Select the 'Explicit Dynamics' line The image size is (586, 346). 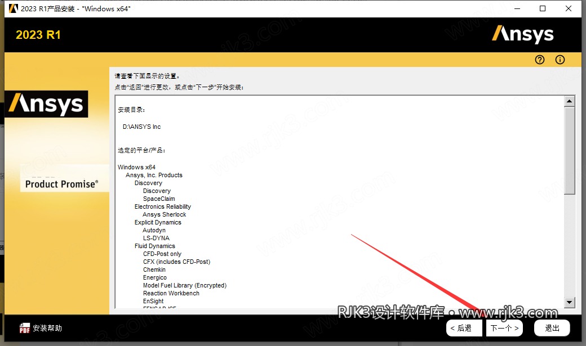[x=158, y=222]
